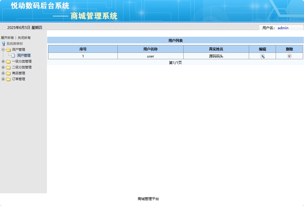
Task: Expand the 商品管理 node via its plus box
Action: (3, 73)
